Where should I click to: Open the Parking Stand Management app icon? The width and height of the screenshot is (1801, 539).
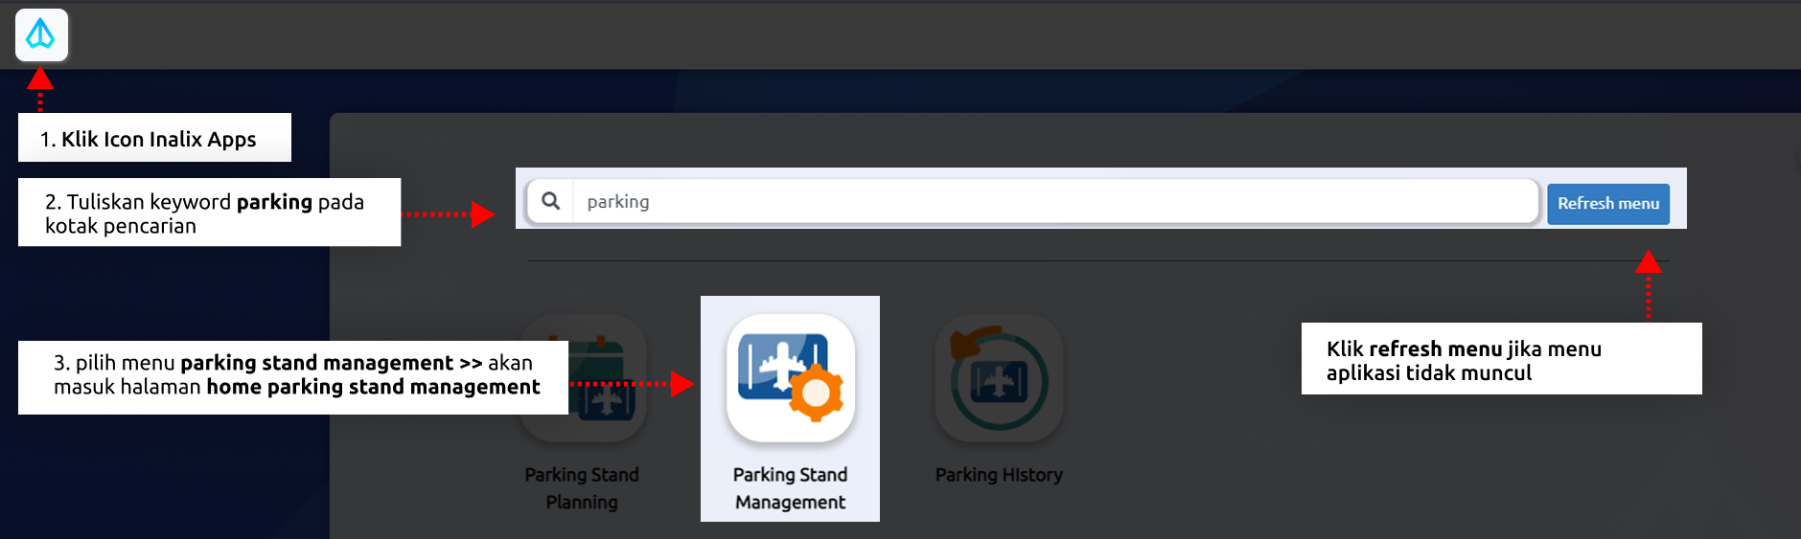(790, 378)
